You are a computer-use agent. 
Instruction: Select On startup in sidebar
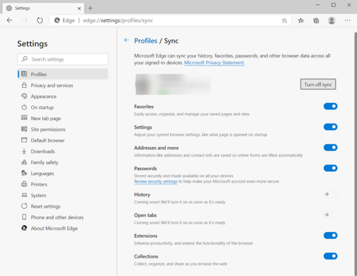click(63, 107)
